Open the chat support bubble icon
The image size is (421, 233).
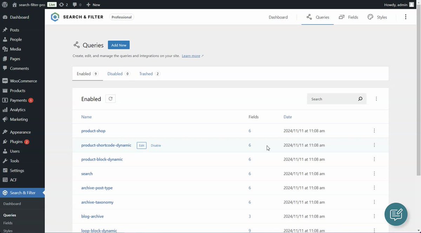click(x=396, y=214)
